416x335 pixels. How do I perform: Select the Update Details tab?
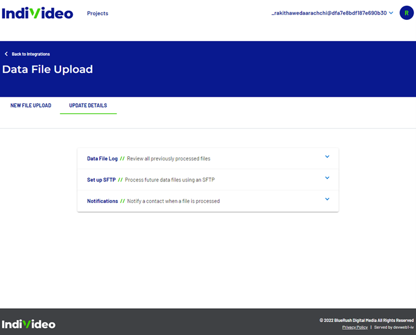point(88,106)
